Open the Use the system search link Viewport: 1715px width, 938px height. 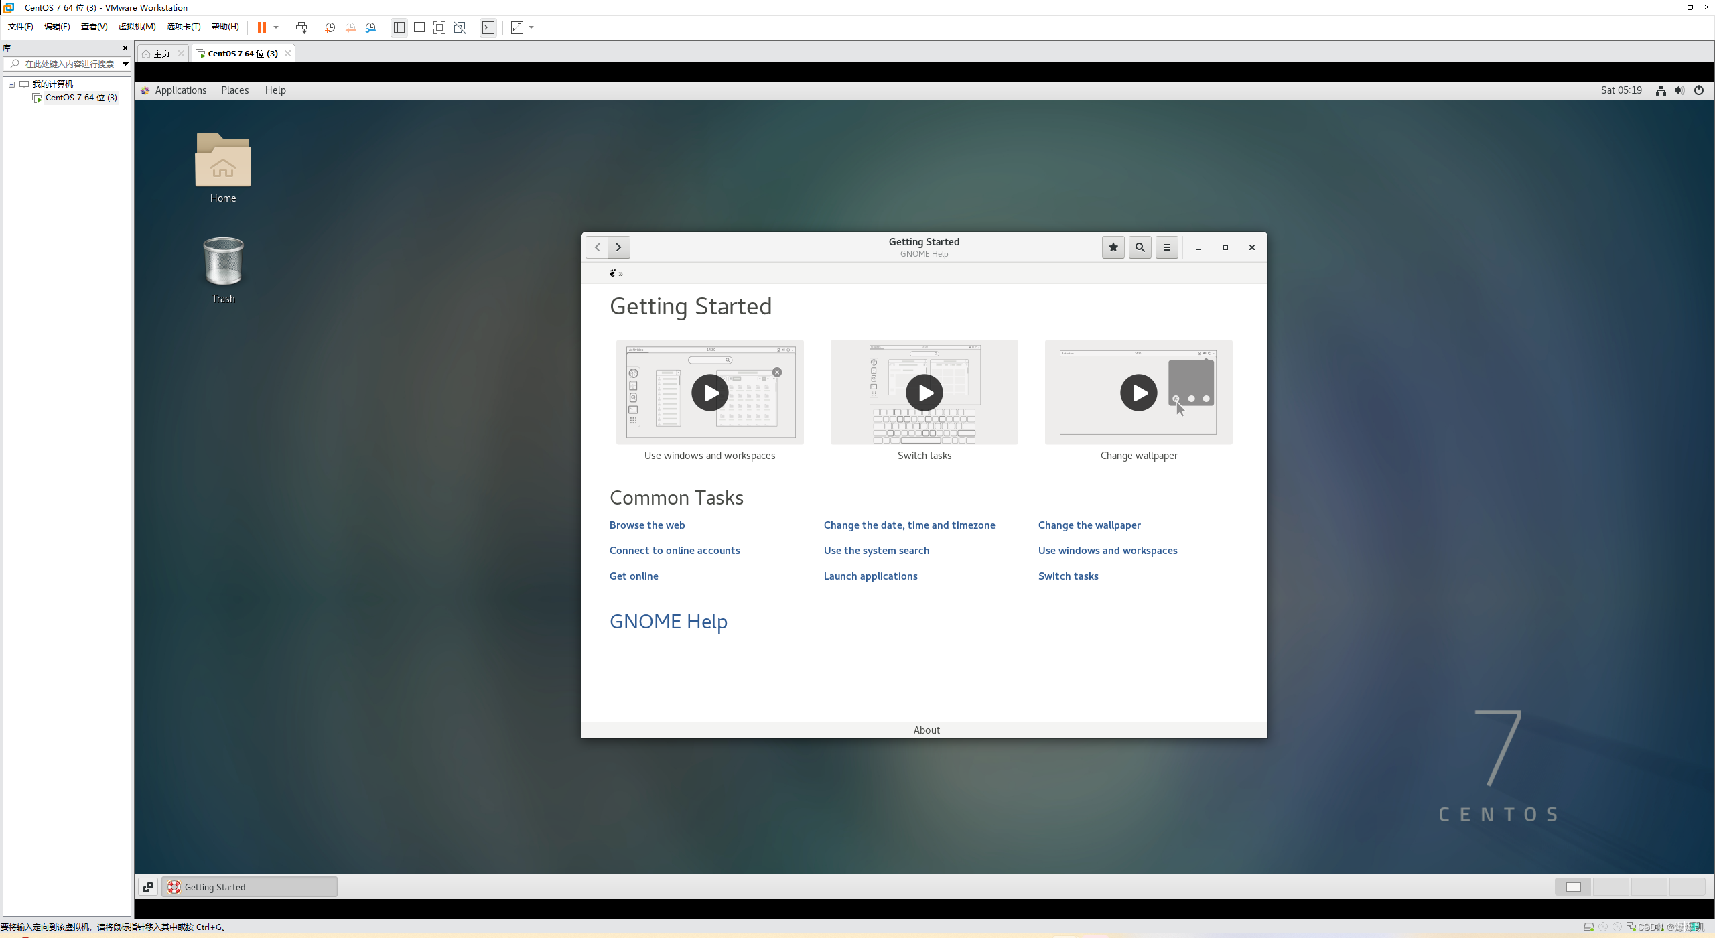[876, 551]
